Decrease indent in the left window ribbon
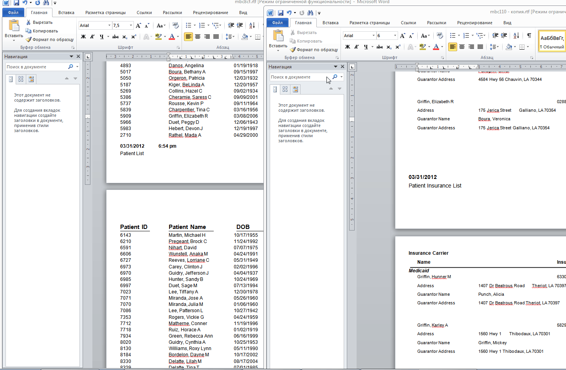This screenshot has height=370, width=566. [x=231, y=25]
